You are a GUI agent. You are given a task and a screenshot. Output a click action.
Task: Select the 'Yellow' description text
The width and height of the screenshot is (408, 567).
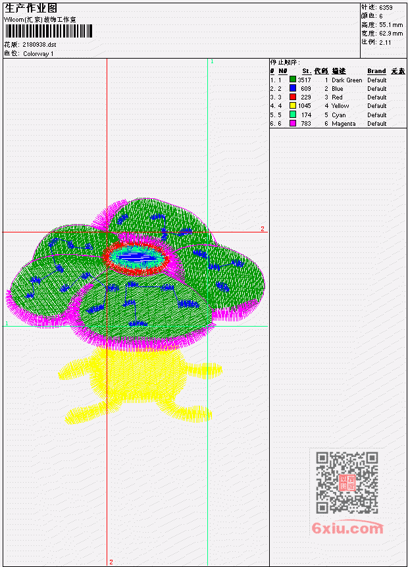[x=340, y=106]
